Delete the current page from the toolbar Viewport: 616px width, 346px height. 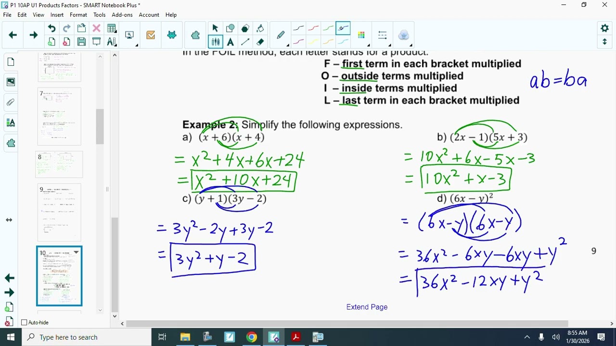point(66,42)
